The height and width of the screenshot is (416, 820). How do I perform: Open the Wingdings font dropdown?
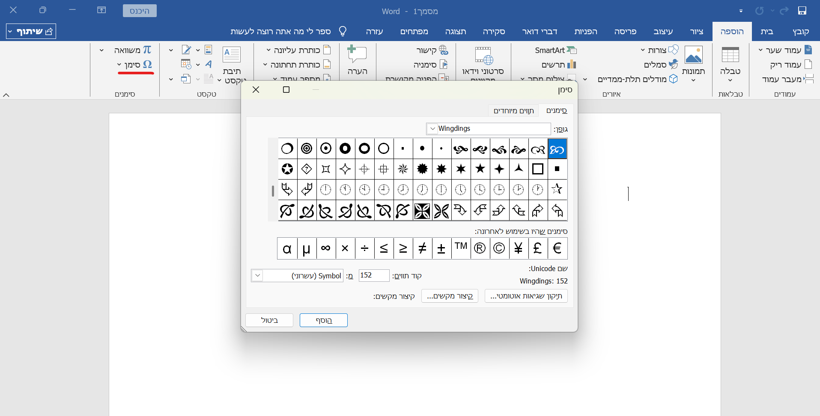click(x=432, y=129)
